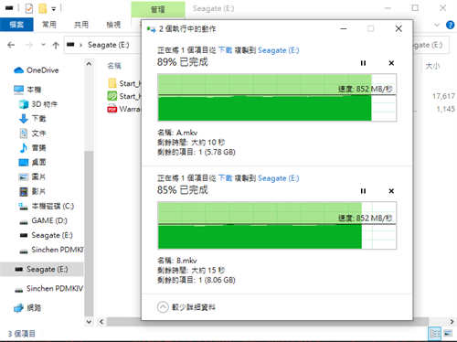Sort by 大小 Size column header
The image size is (457, 342).
pyautogui.click(x=432, y=66)
